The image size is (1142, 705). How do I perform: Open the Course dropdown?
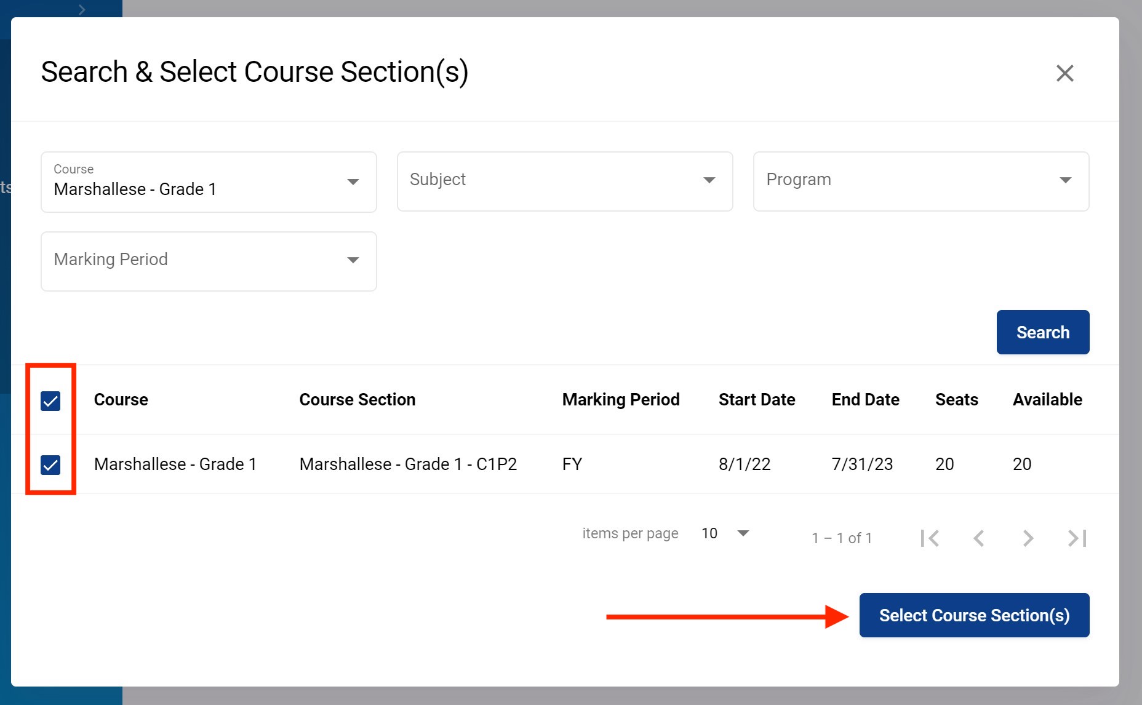pyautogui.click(x=209, y=182)
